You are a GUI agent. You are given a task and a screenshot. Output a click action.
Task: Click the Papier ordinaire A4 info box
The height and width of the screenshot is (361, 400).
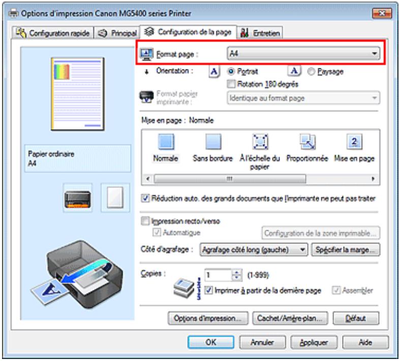[78, 159]
